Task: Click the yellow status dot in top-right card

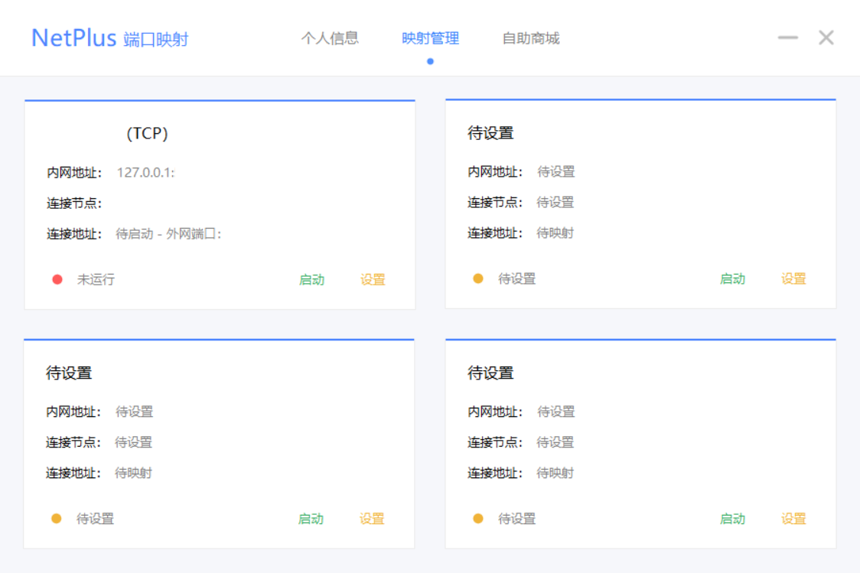Action: coord(478,278)
